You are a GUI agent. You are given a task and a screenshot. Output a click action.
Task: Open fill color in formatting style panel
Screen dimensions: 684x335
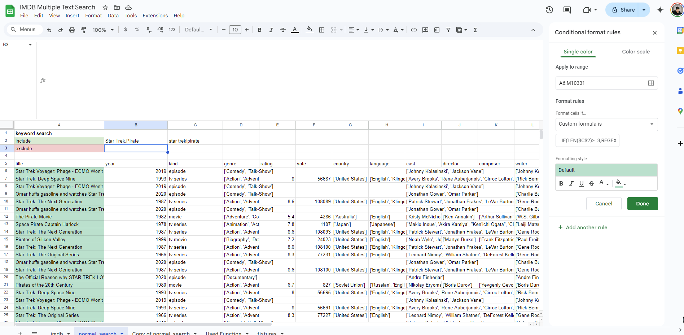621,183
